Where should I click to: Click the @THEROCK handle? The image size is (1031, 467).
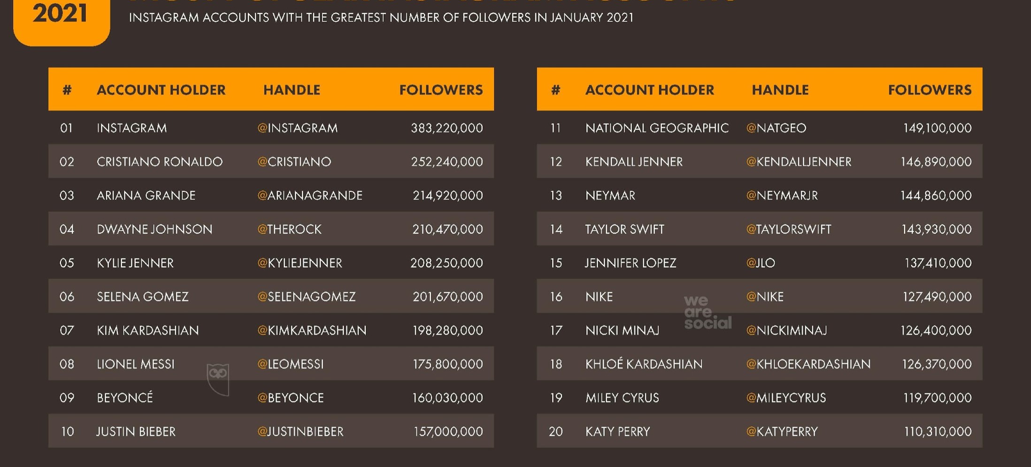point(289,229)
